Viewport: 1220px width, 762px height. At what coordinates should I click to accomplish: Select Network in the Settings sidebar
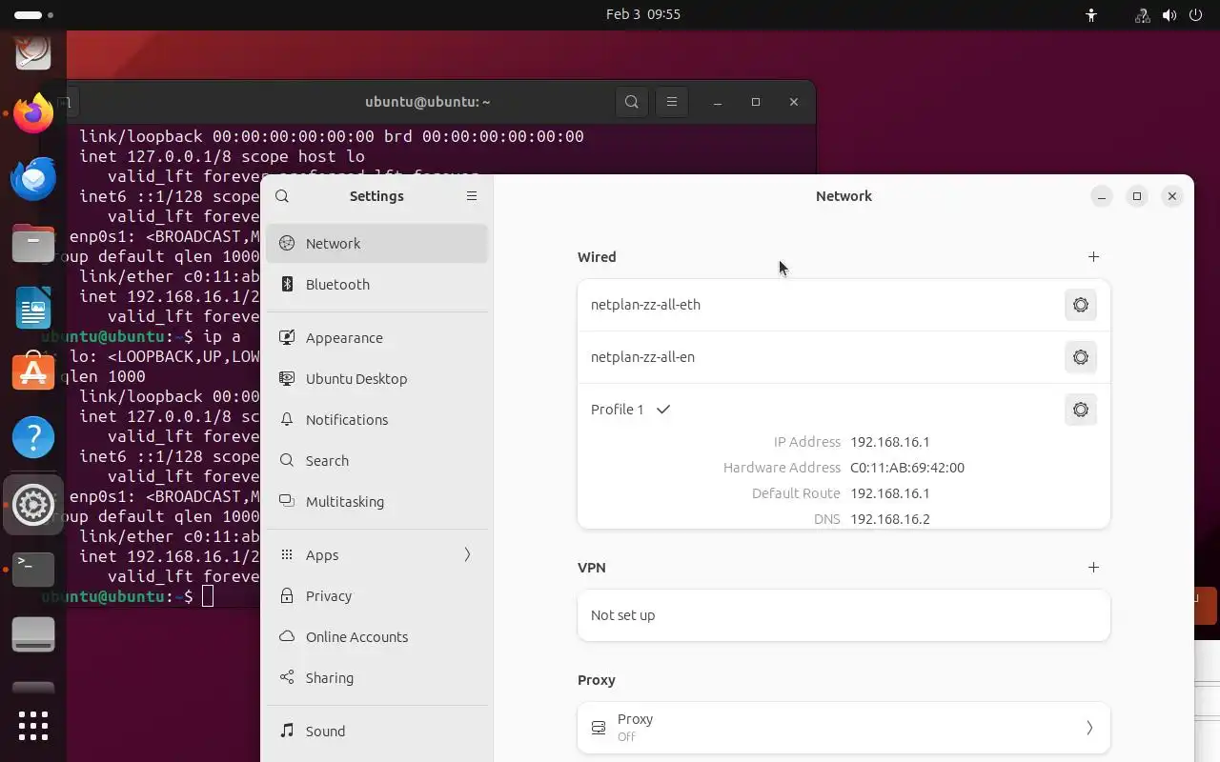tap(377, 244)
